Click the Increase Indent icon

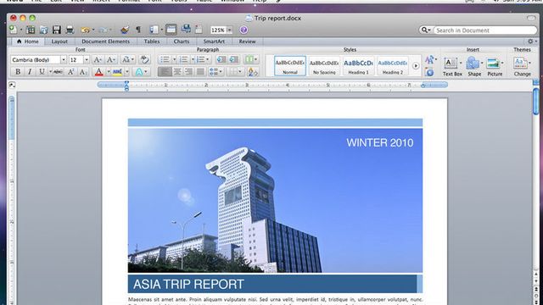(x=234, y=59)
